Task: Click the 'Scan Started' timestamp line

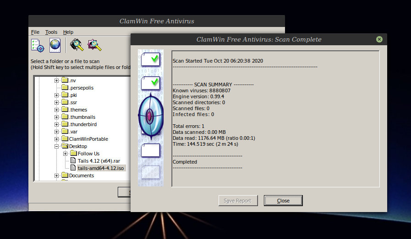Action: 218,61
